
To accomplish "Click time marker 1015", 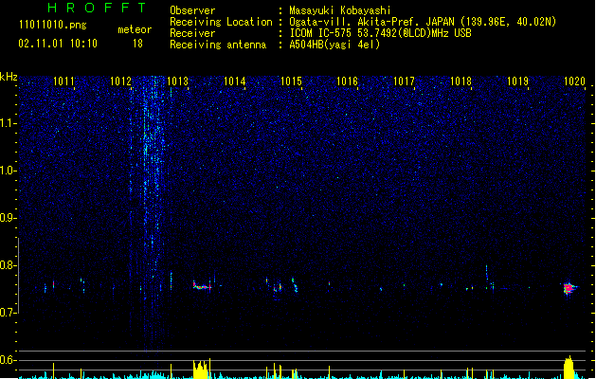I will tap(291, 81).
